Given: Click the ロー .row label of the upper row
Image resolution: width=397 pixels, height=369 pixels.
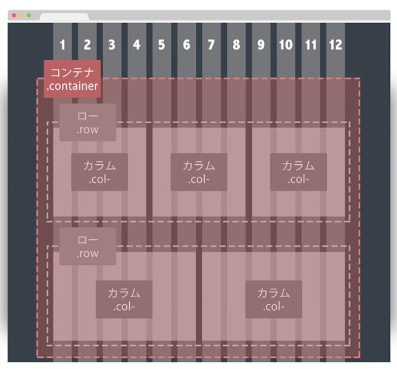Looking at the screenshot, I should (88, 122).
